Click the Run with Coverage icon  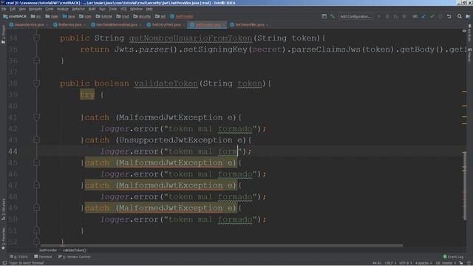[x=396, y=16]
